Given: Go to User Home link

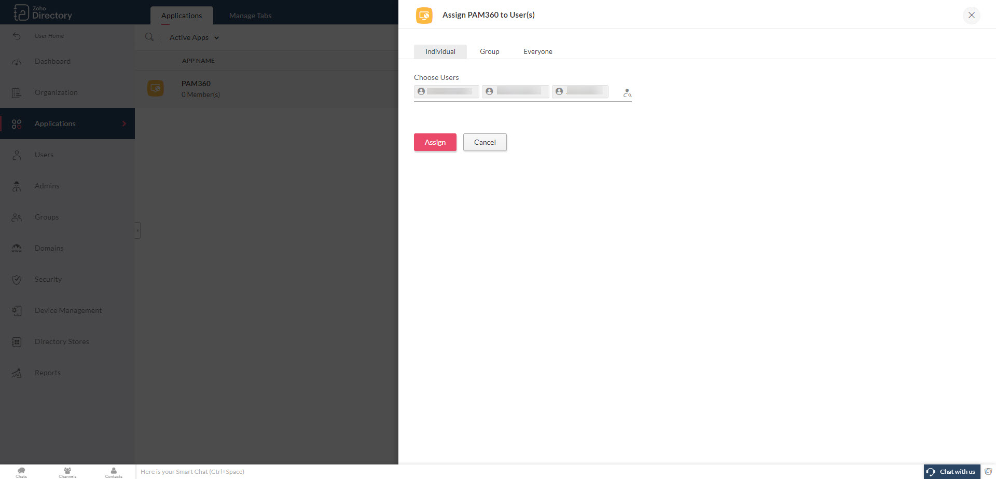Looking at the screenshot, I should [x=49, y=36].
